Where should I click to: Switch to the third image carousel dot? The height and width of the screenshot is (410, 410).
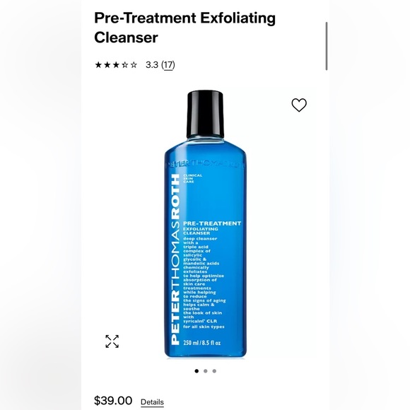214,371
